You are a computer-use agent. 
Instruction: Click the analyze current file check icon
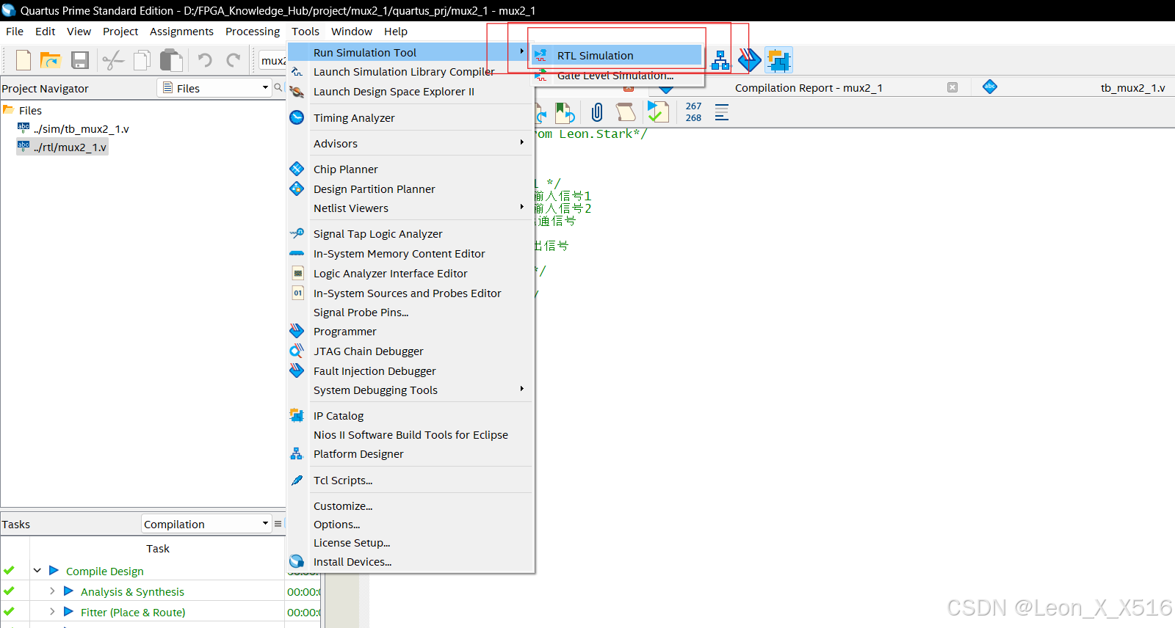[x=658, y=112]
